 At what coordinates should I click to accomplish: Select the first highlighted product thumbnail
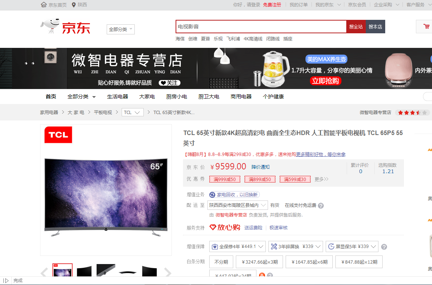point(63,270)
